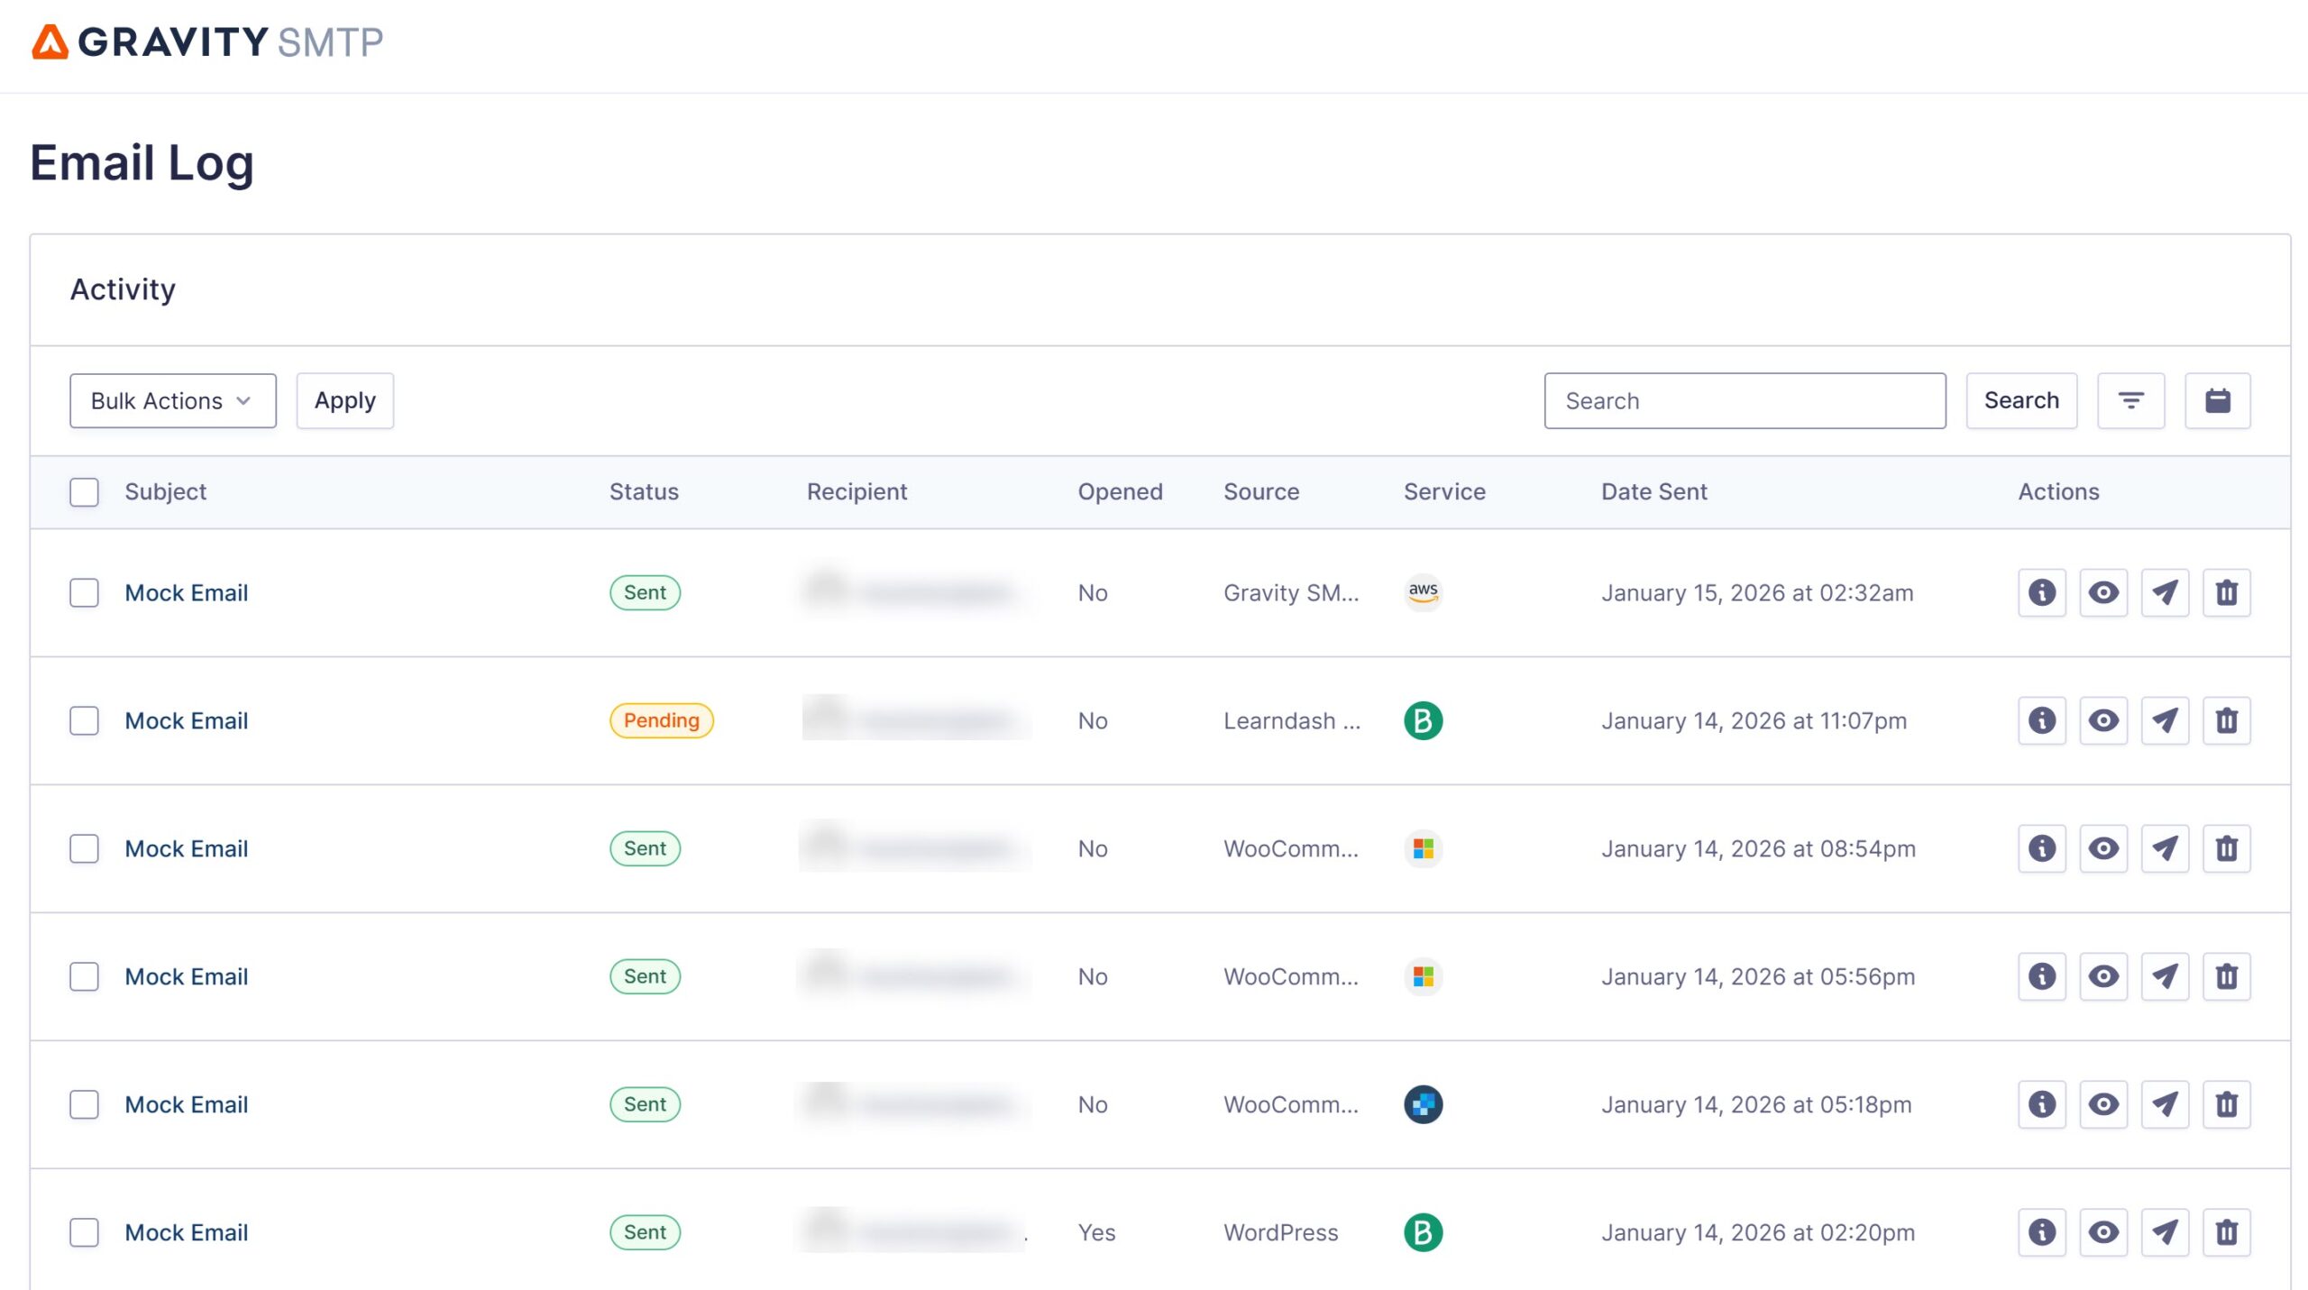Open the filter options icon
Image resolution: width=2308 pixels, height=1290 pixels.
(x=2130, y=400)
